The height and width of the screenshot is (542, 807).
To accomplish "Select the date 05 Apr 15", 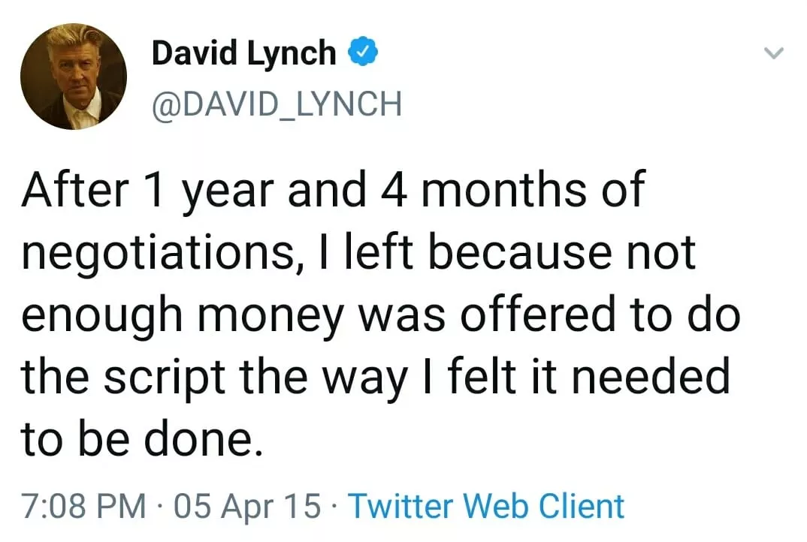I will [247, 505].
